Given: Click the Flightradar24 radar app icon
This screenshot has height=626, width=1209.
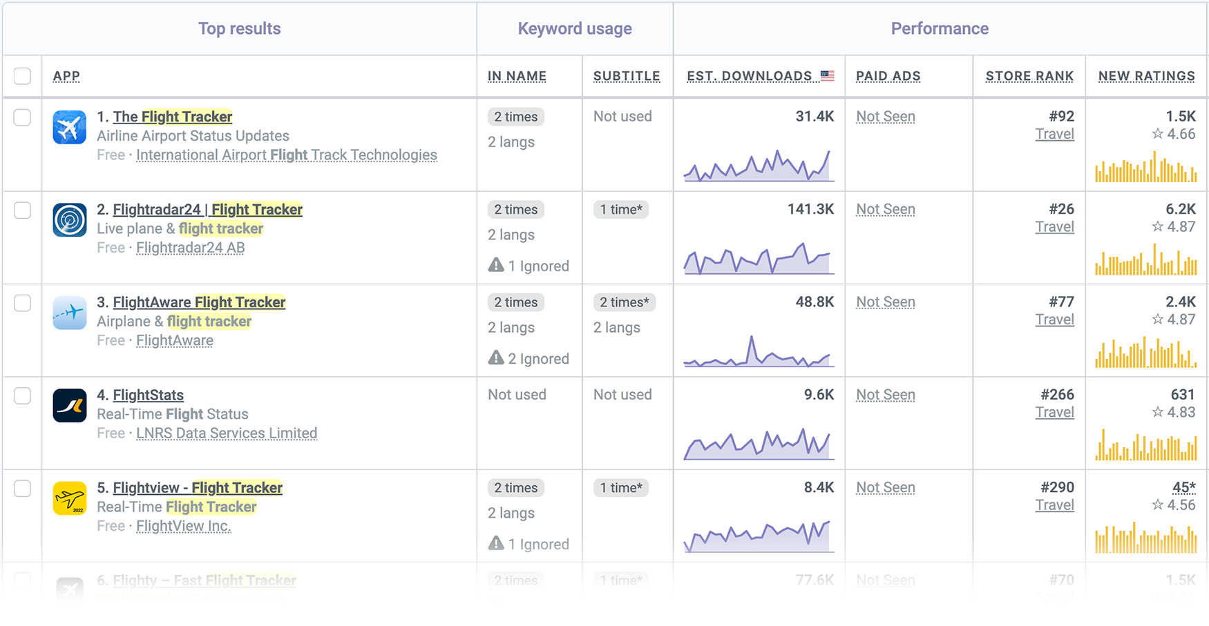Looking at the screenshot, I should coord(69,220).
